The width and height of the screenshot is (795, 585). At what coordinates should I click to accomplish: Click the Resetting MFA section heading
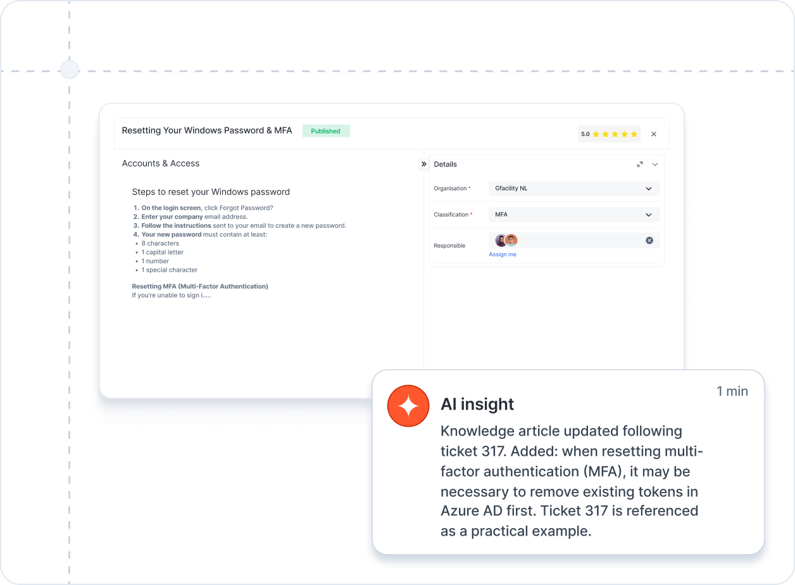(x=200, y=286)
